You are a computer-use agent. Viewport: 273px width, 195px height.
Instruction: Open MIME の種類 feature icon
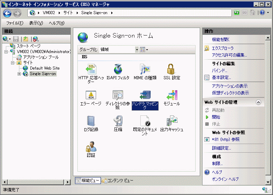click(x=145, y=69)
